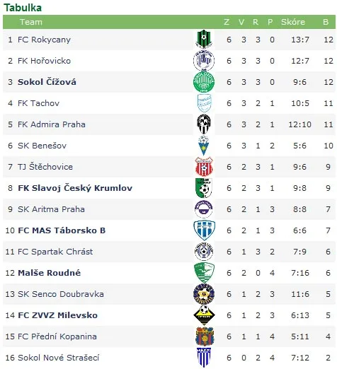Select the B points column header

pyautogui.click(x=326, y=22)
